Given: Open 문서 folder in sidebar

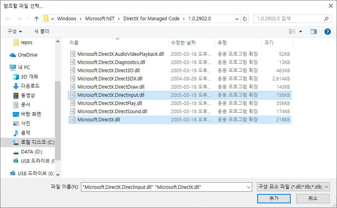Looking at the screenshot, I should pos(21,105).
